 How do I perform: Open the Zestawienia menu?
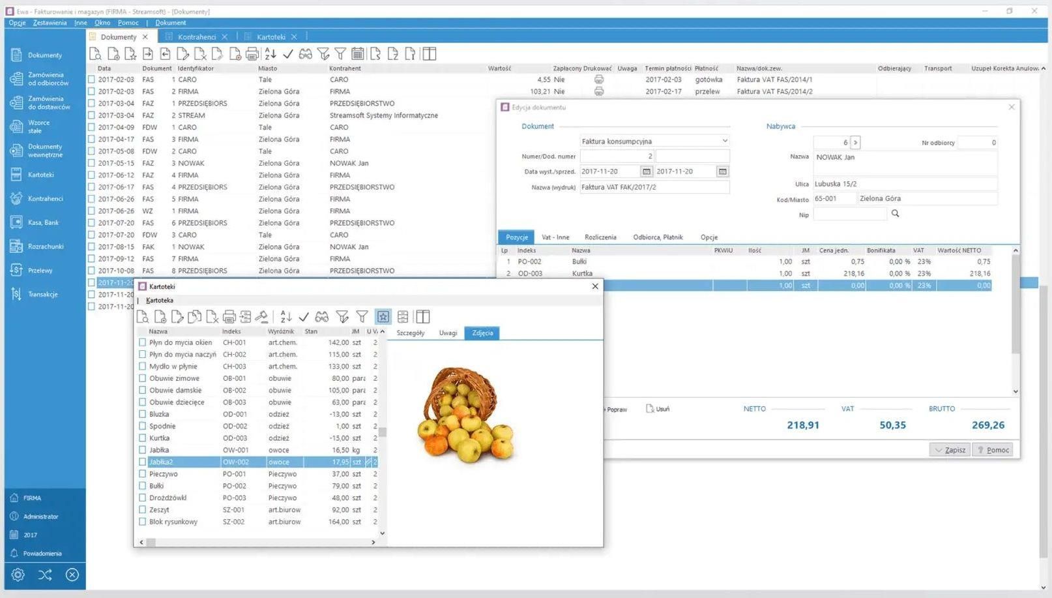point(50,23)
